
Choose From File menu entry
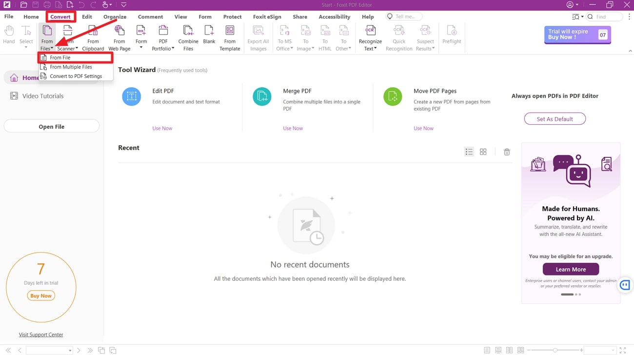[76, 58]
